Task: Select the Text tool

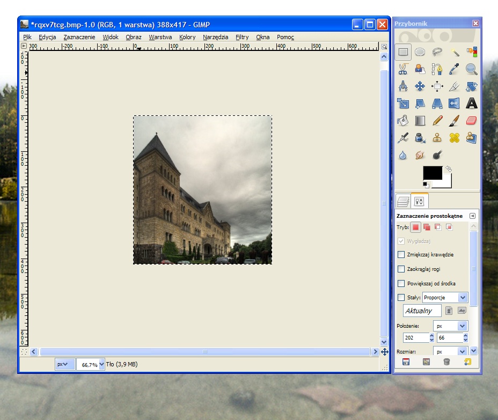Action: (x=471, y=104)
